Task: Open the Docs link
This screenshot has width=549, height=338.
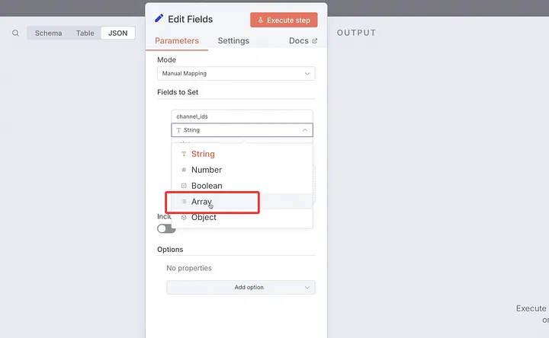Action: point(299,41)
